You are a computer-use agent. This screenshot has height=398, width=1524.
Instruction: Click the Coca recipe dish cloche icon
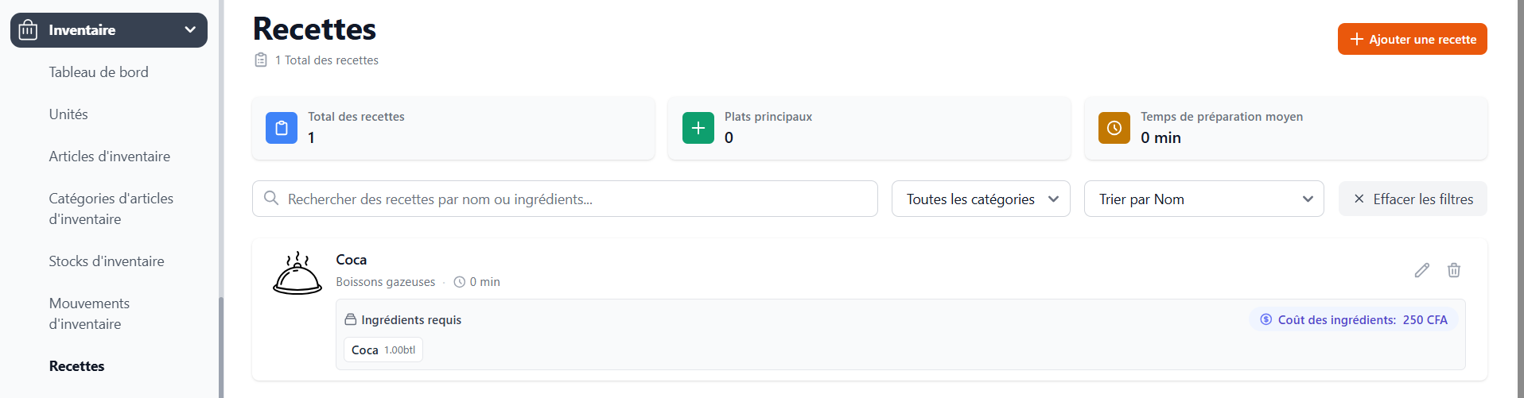point(297,273)
